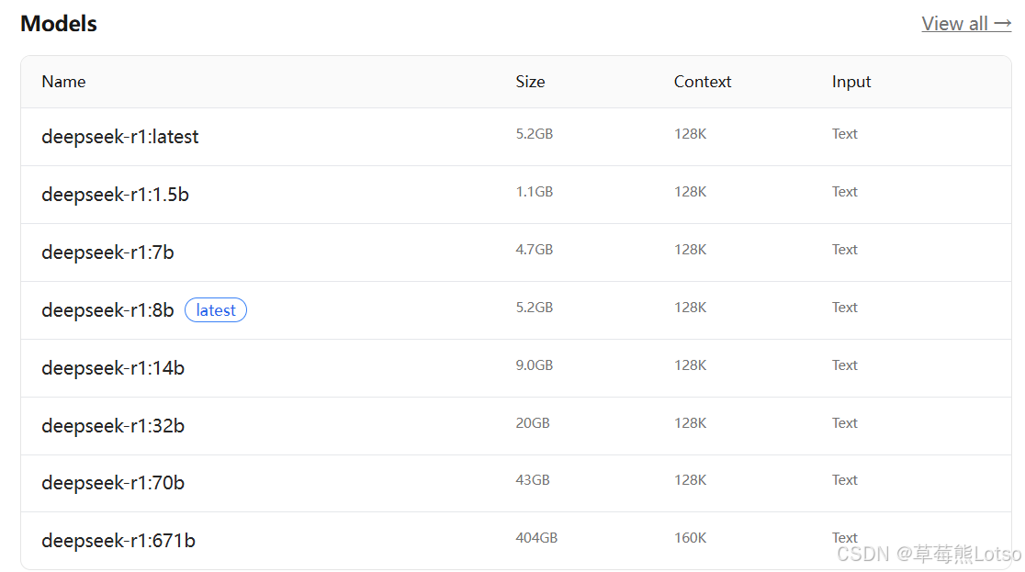This screenshot has width=1025, height=572.
Task: Click the Context column header
Action: [703, 82]
